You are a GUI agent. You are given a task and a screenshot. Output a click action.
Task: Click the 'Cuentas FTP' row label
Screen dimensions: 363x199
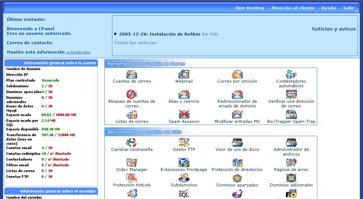click(x=17, y=177)
